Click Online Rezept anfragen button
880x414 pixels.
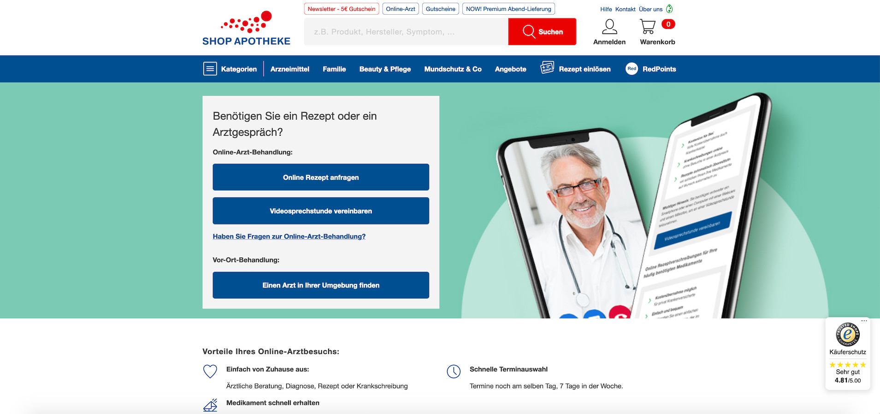coord(321,177)
